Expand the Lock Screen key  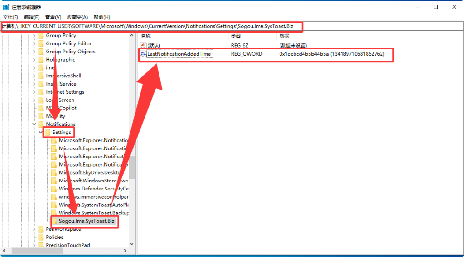34,100
